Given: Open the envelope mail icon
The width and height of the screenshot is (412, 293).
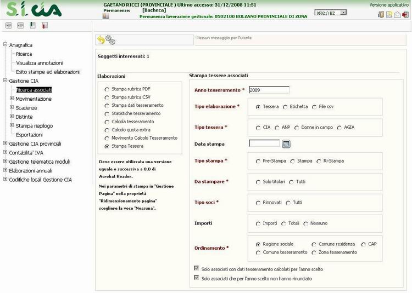Looking at the screenshot, I should pos(397,15).
